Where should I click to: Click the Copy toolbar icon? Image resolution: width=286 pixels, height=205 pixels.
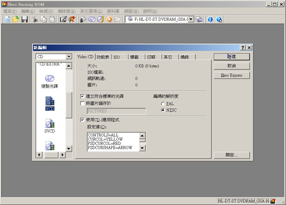pos(43,19)
